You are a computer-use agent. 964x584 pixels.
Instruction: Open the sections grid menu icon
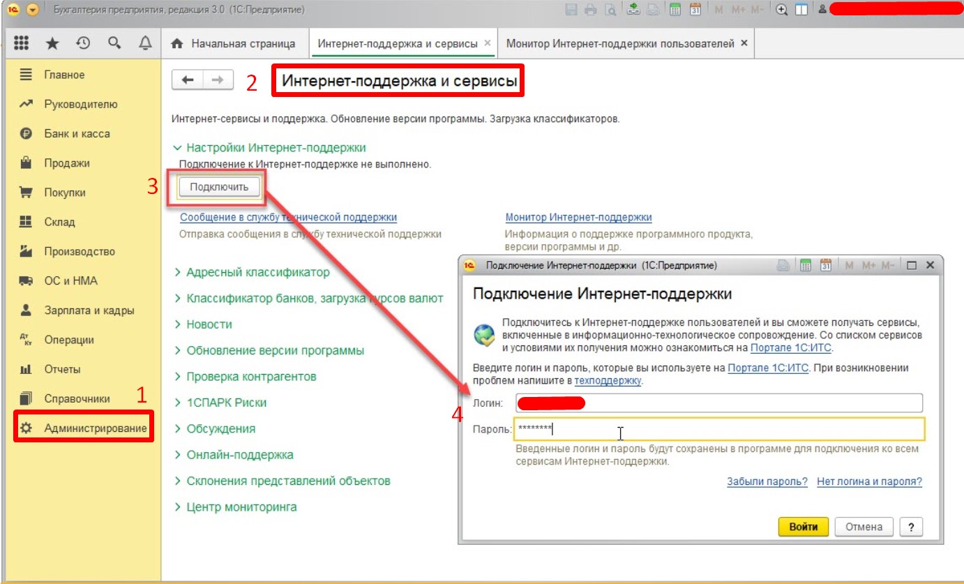21,43
